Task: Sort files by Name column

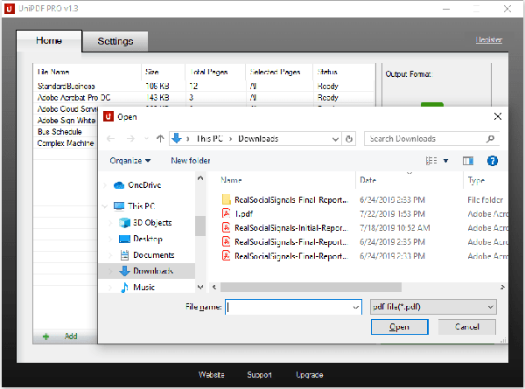Action: 231,180
